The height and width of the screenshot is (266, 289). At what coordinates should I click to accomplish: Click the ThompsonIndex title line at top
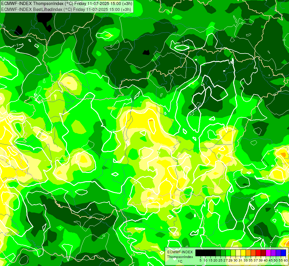click(x=66, y=4)
